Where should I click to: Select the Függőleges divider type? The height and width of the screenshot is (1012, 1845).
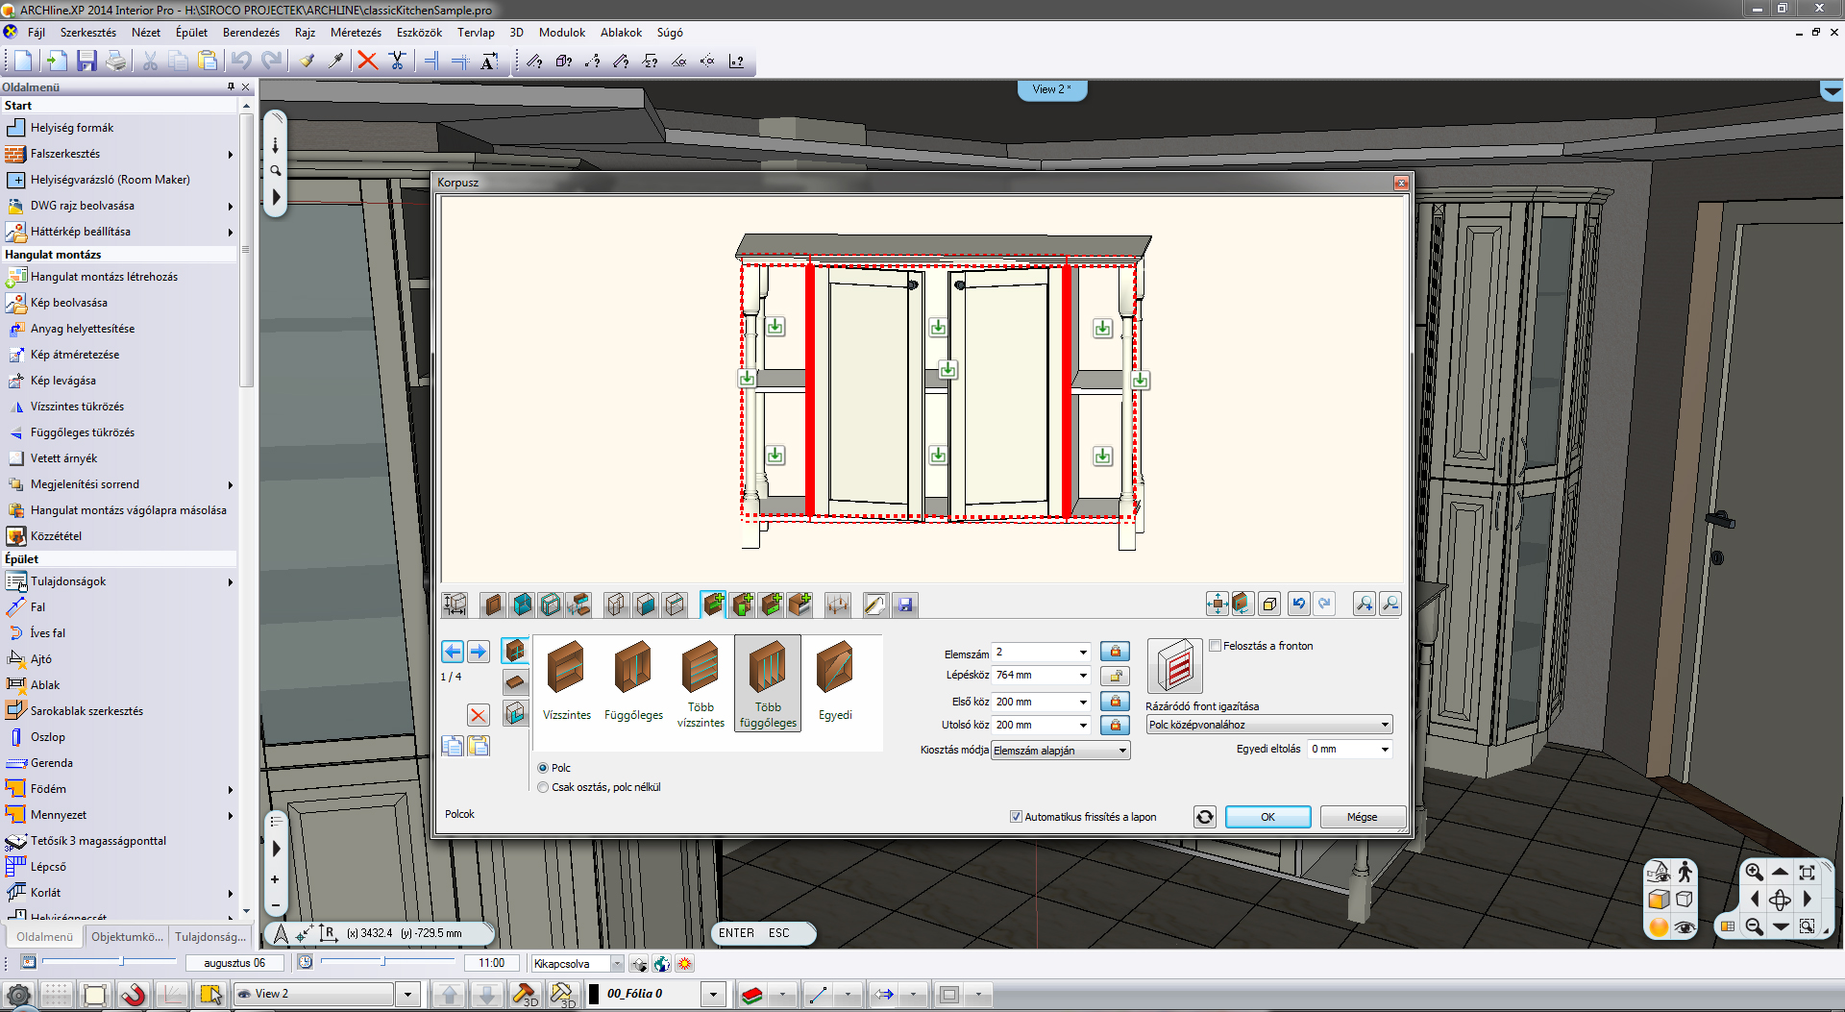[633, 681]
